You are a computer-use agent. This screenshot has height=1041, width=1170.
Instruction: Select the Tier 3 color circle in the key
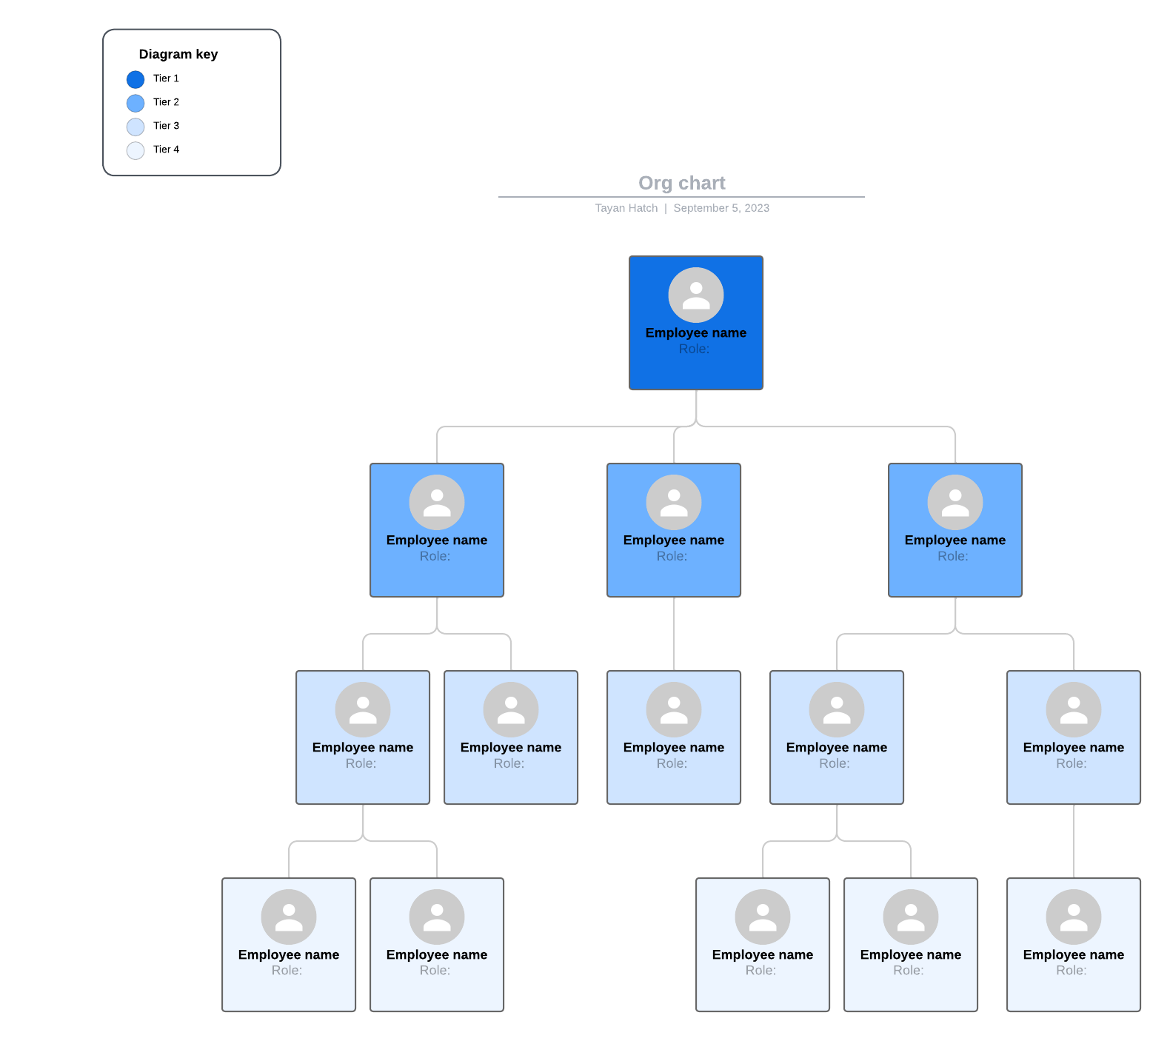pyautogui.click(x=136, y=127)
